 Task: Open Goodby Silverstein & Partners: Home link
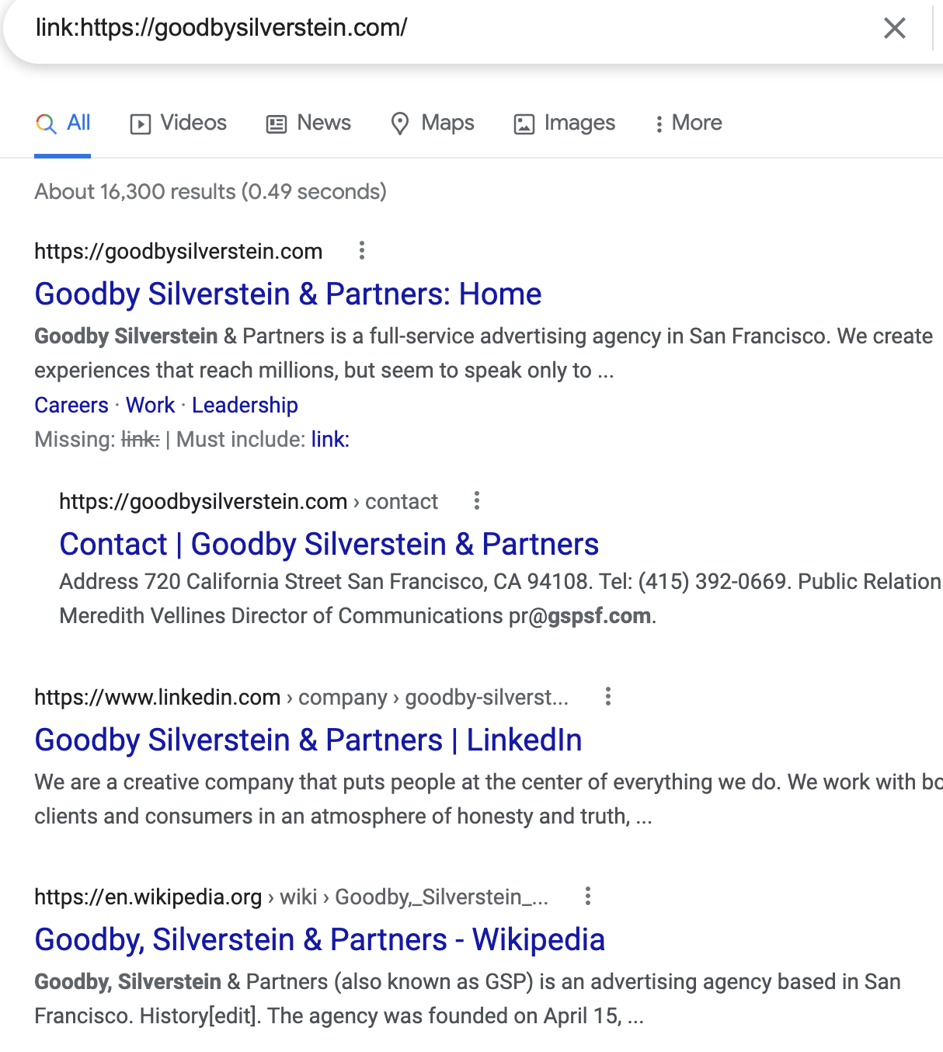coord(288,294)
